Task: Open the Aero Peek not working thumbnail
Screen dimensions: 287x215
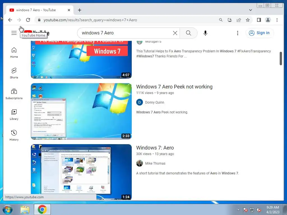Action: pos(81,111)
